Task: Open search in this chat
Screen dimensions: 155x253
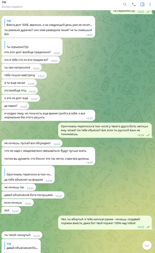Action: pos(125,4)
